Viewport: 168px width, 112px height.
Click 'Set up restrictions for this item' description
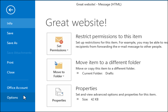122,45
